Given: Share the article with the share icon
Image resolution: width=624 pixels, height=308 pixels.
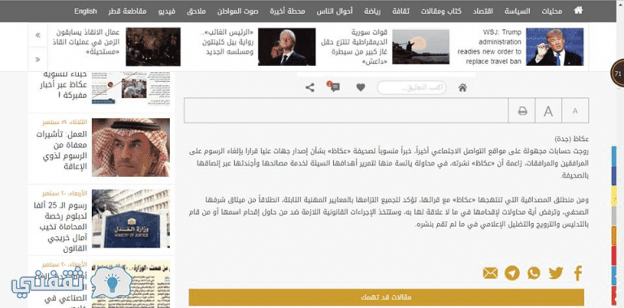Looking at the screenshot, I should click(x=310, y=88).
